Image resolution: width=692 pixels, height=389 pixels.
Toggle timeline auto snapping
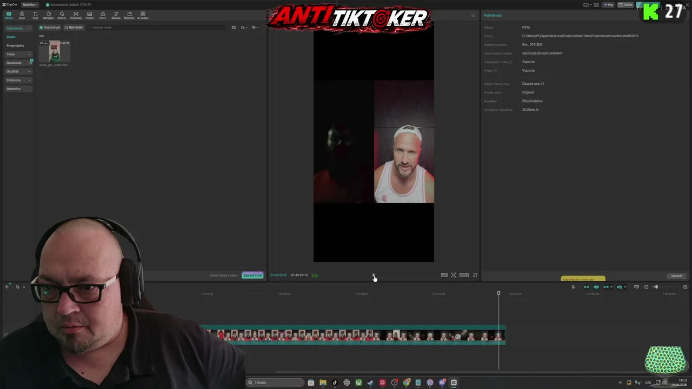[x=596, y=287]
